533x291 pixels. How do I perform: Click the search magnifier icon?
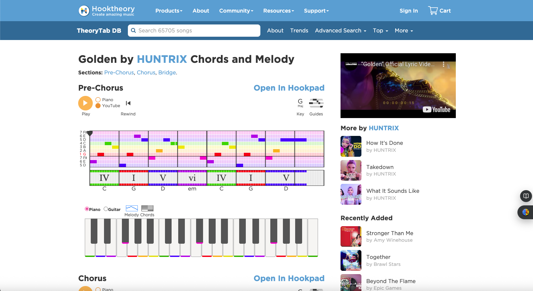(133, 30)
